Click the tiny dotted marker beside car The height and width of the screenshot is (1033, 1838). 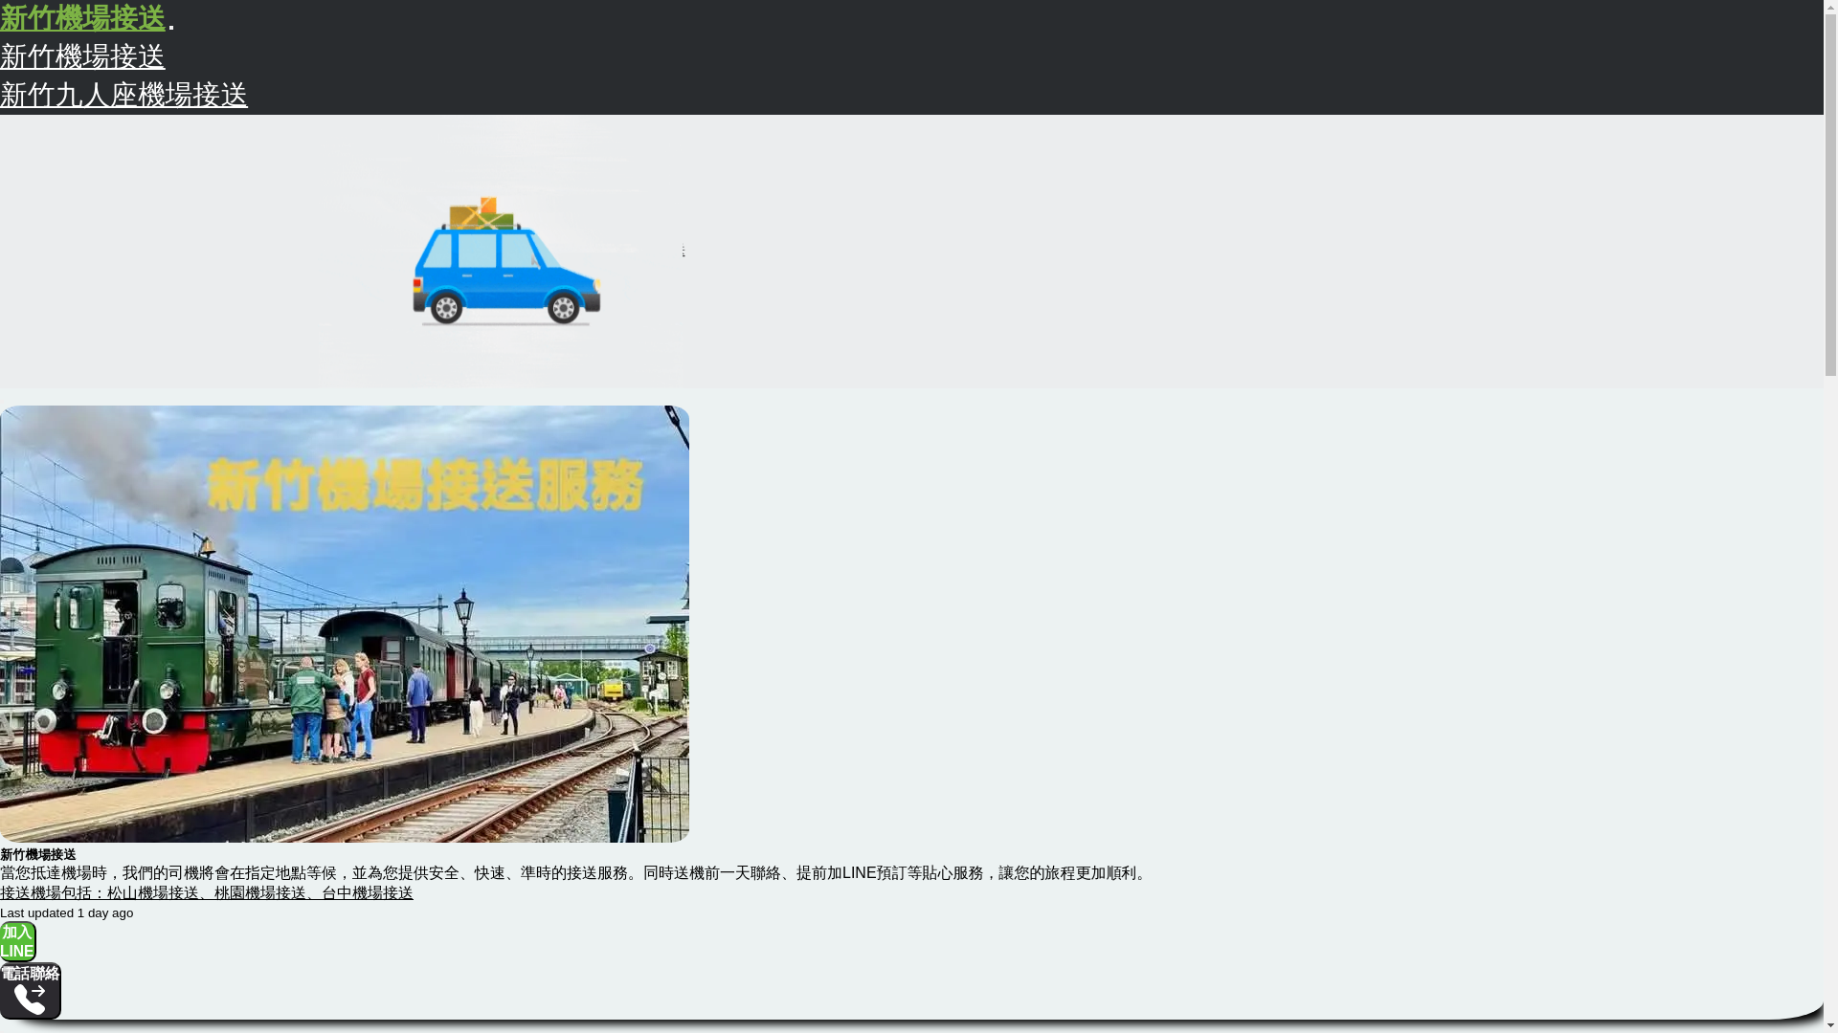pyautogui.click(x=684, y=252)
